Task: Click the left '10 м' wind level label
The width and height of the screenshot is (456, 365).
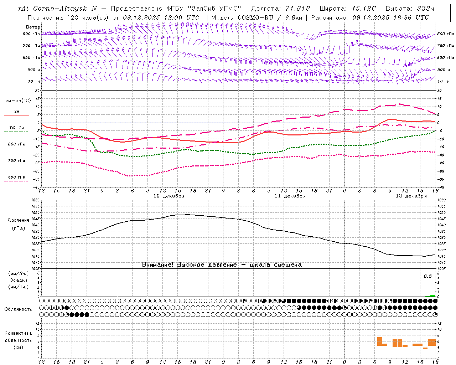Action: [x=34, y=81]
